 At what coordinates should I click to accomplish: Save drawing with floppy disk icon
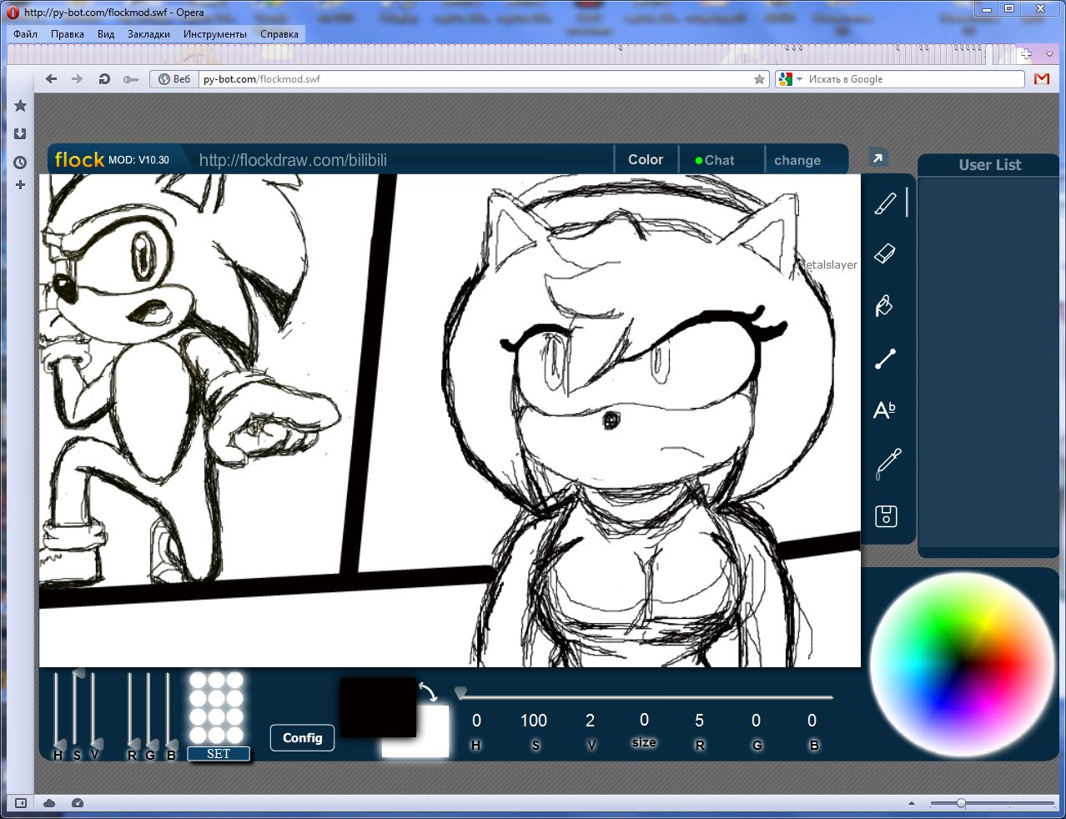[886, 515]
